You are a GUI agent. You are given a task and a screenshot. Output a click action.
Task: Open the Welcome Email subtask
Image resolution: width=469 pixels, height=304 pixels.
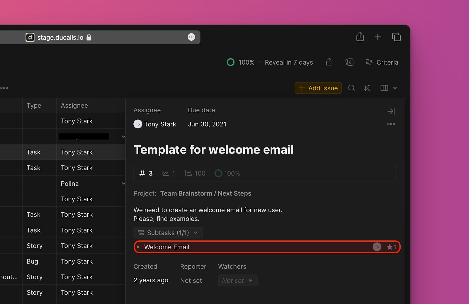(x=167, y=247)
